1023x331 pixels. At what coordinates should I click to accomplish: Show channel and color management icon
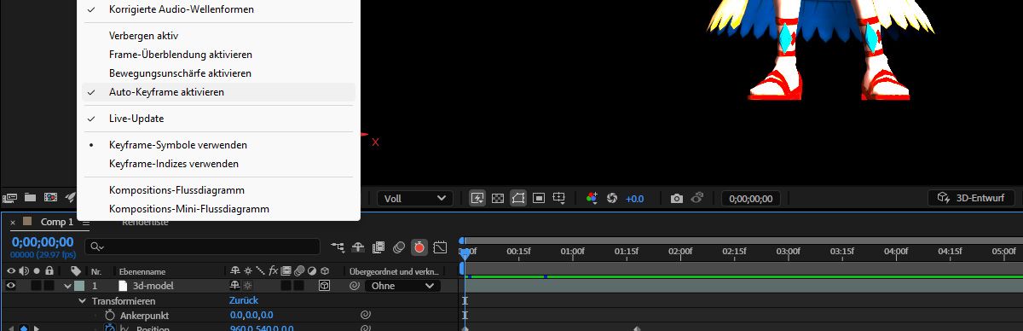tap(592, 198)
